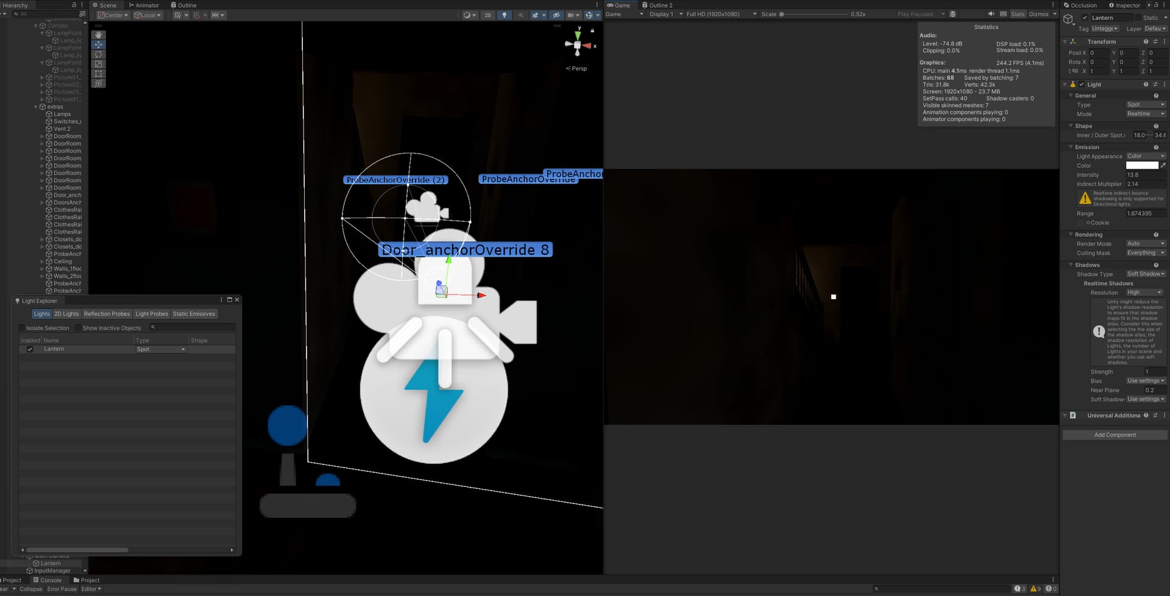Enable 2D mode in the Scene view
The width and height of the screenshot is (1170, 596).
(x=487, y=15)
